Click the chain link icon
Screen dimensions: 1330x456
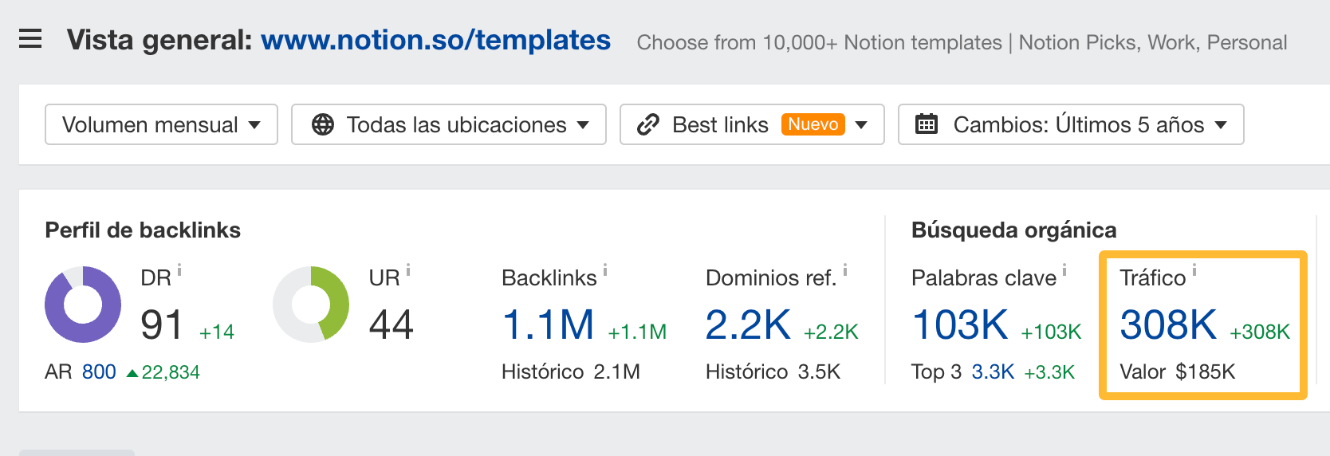648,124
